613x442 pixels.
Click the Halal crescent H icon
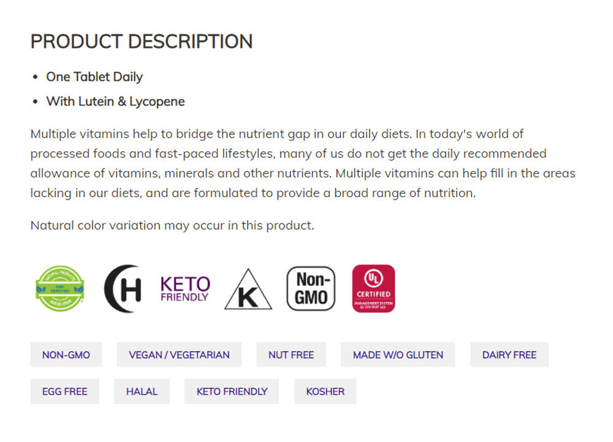123,288
